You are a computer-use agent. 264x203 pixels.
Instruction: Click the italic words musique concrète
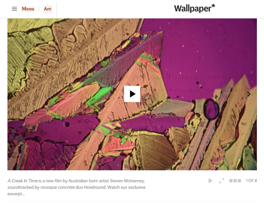(58, 187)
